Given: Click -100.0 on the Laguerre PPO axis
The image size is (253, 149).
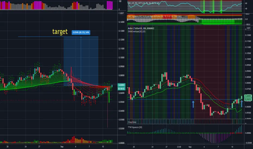Looking at the screenshot, I should tap(248, 24).
